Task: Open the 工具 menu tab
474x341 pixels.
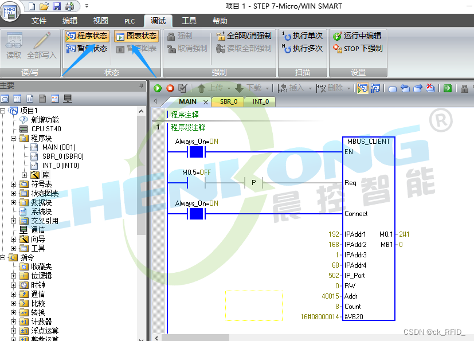Action: 189,21
